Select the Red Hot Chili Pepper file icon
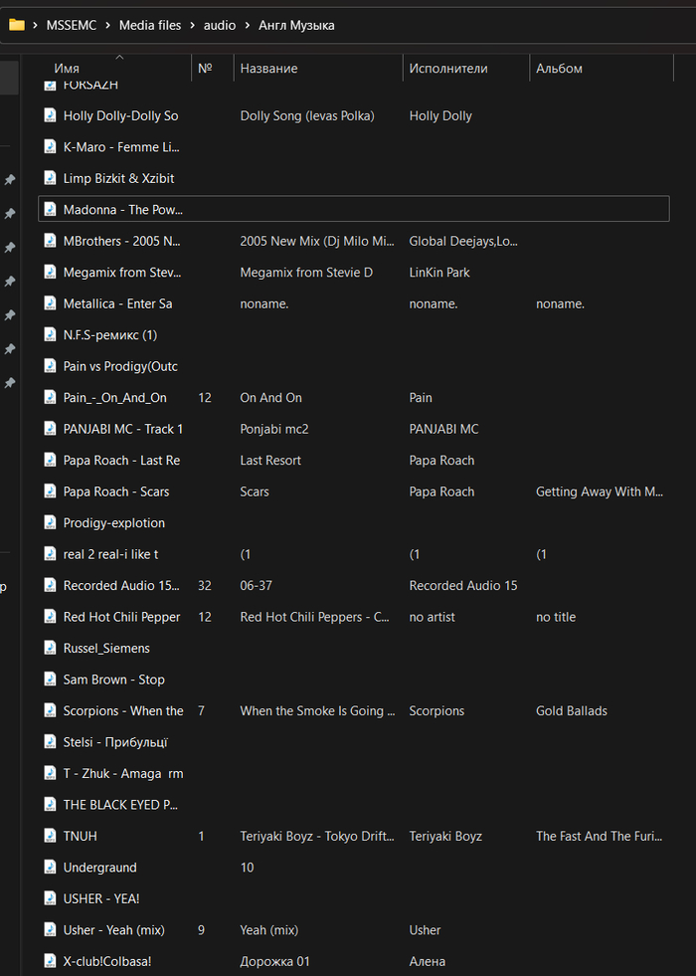 (51, 617)
